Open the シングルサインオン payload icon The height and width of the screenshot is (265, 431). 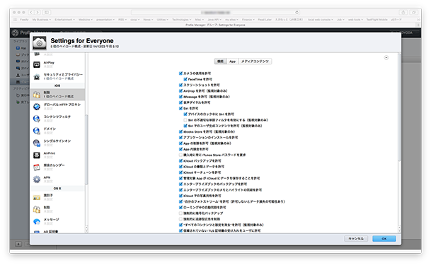(x=37, y=143)
